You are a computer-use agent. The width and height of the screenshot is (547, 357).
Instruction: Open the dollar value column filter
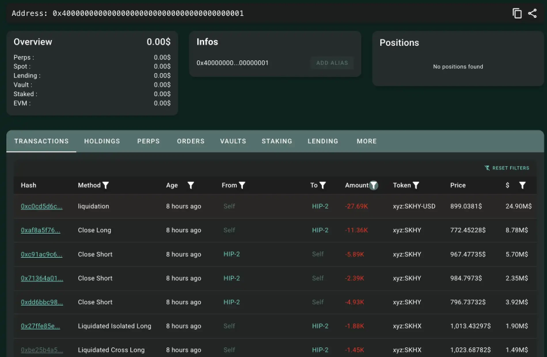pos(522,185)
